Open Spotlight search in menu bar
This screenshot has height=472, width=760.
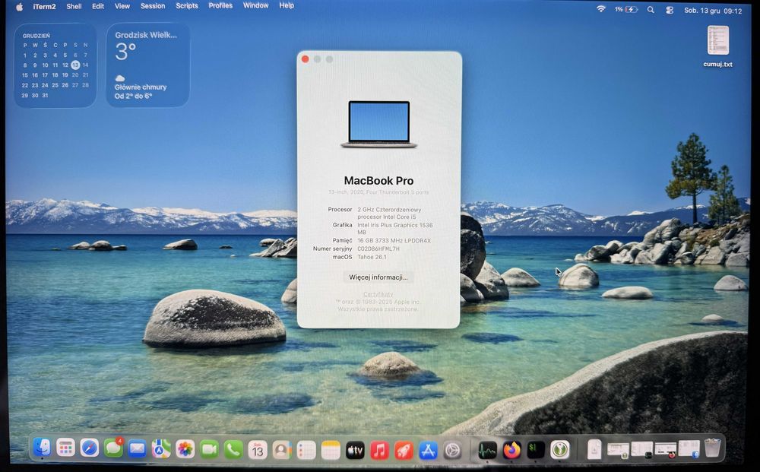pos(651,10)
